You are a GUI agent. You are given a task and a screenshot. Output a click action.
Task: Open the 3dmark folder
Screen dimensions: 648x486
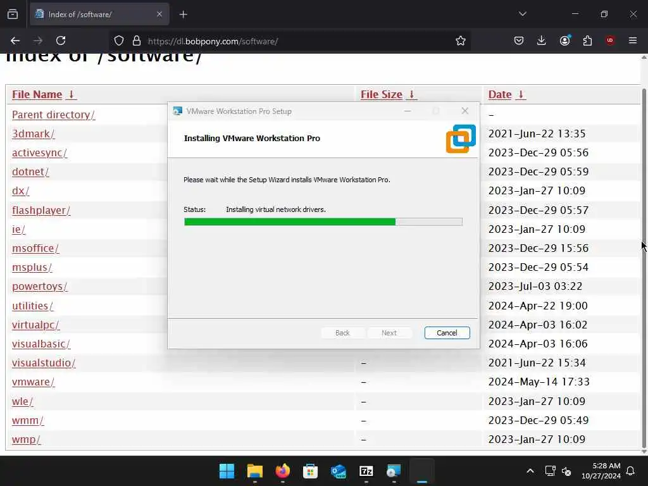[33, 134]
